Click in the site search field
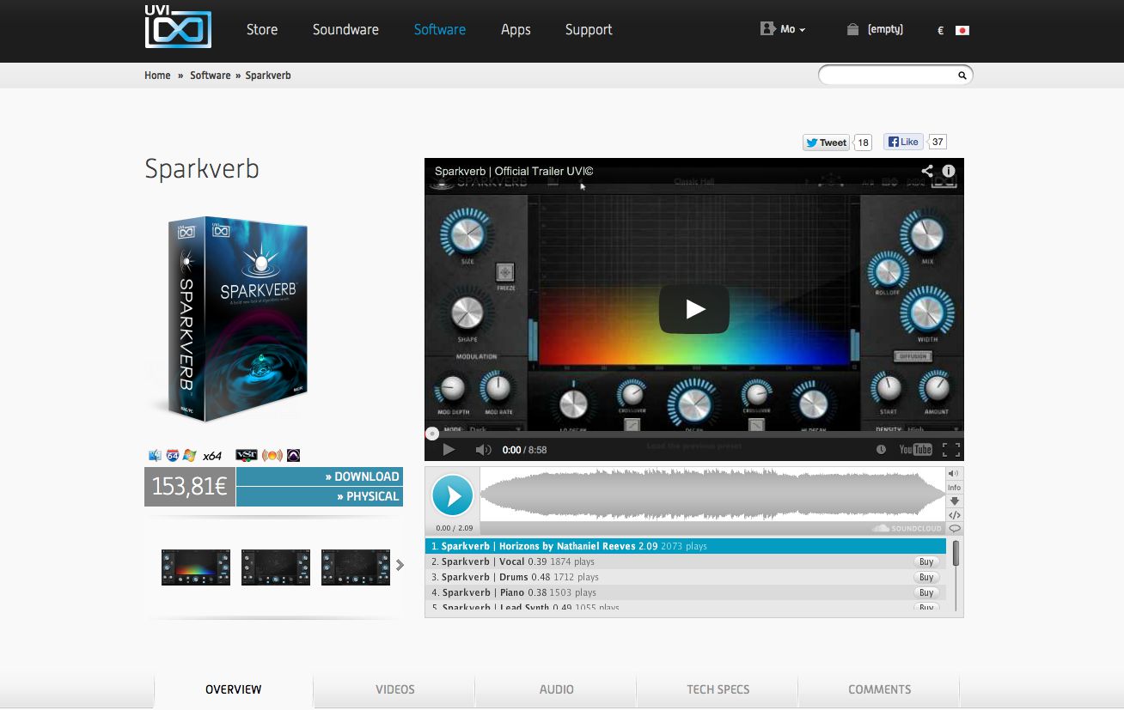This screenshot has height=710, width=1124. (889, 76)
